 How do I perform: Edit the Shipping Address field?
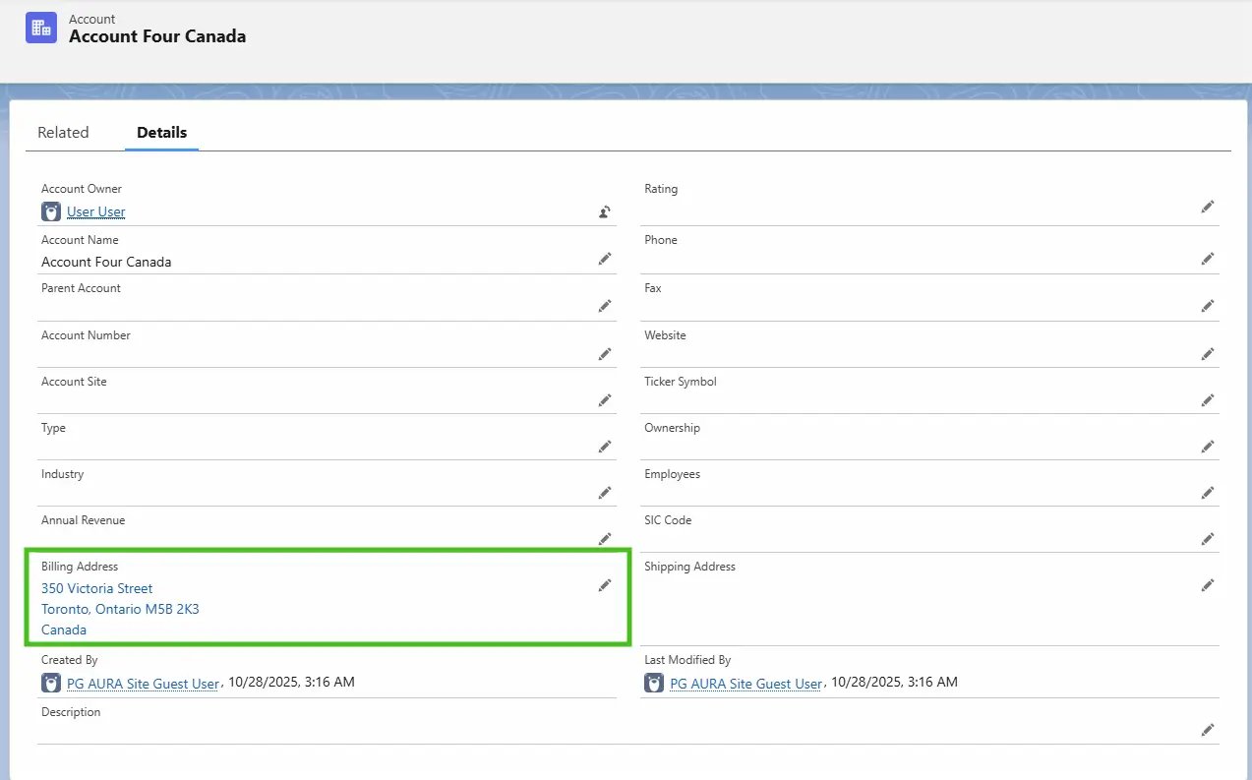[1207, 585]
